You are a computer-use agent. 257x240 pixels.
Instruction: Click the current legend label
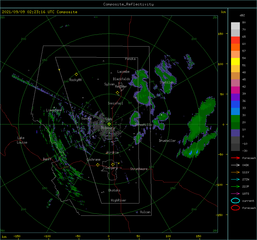(248, 201)
